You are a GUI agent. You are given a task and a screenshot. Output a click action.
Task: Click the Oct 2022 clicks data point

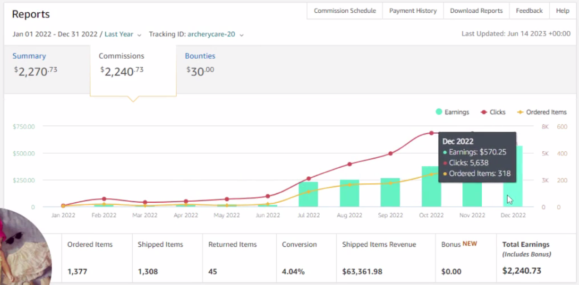[x=431, y=133]
